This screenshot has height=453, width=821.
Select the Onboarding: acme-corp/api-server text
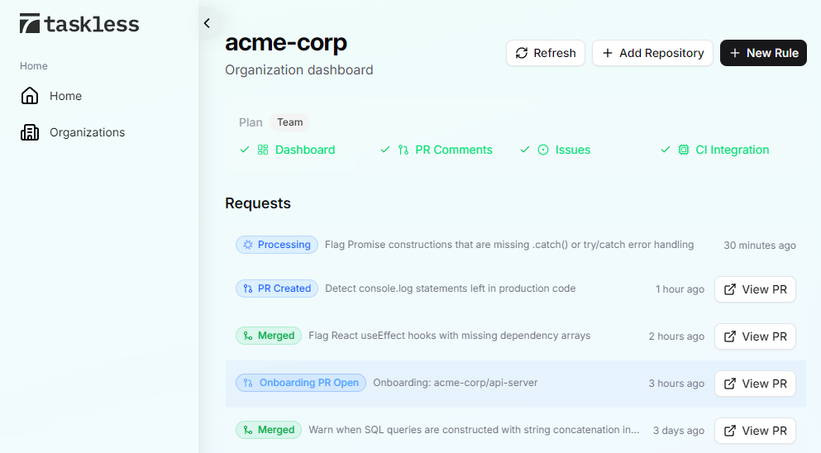click(x=455, y=383)
